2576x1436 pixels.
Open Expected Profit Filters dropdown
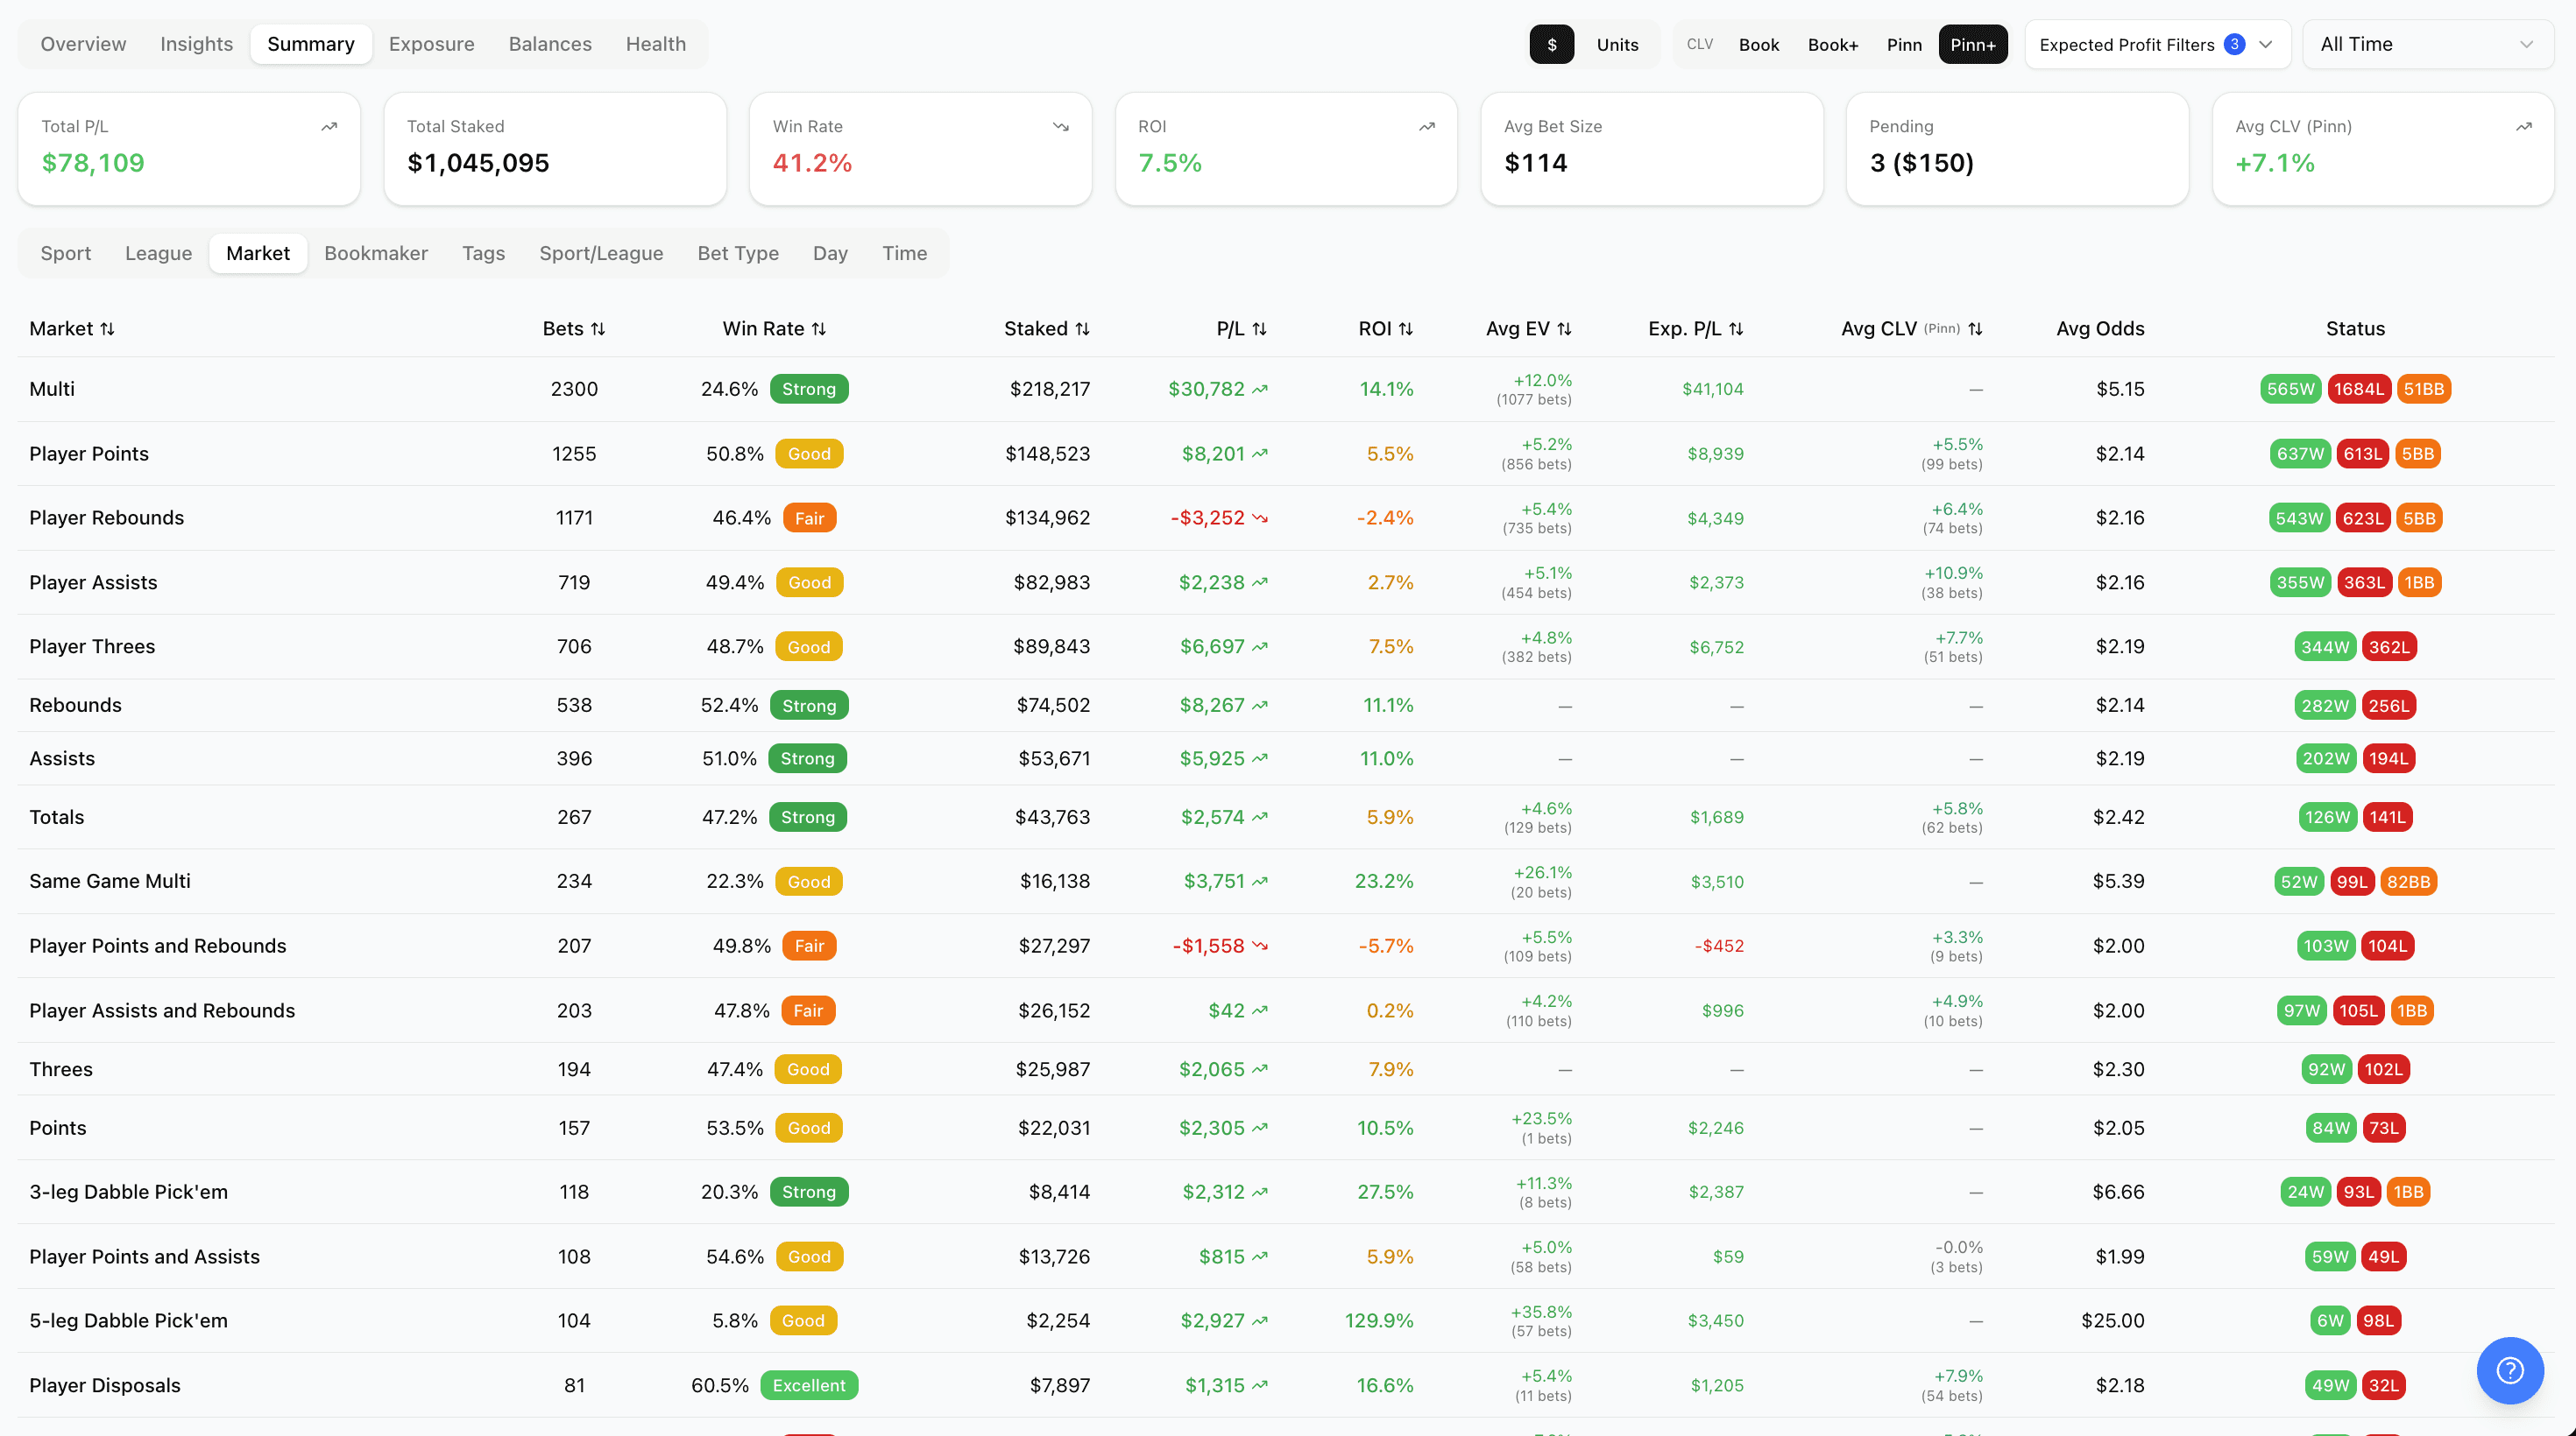(x=2156, y=45)
